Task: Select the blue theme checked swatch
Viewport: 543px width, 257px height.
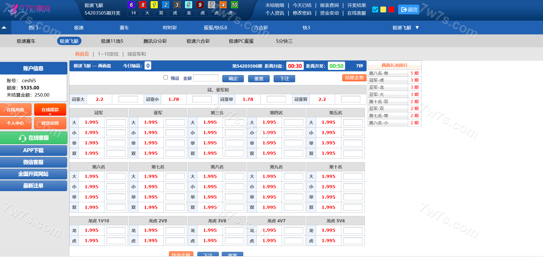Action: click(x=375, y=9)
